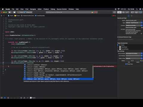Toggle the navigator panel
The height and width of the screenshot is (107, 143).
click(132, 12)
